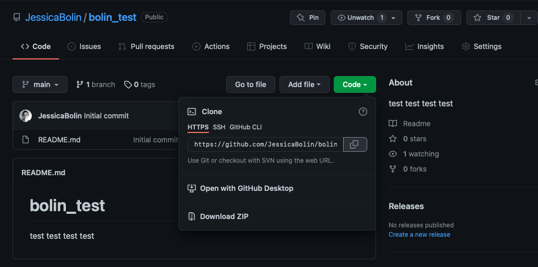Click the Clone help question mark icon

363,112
